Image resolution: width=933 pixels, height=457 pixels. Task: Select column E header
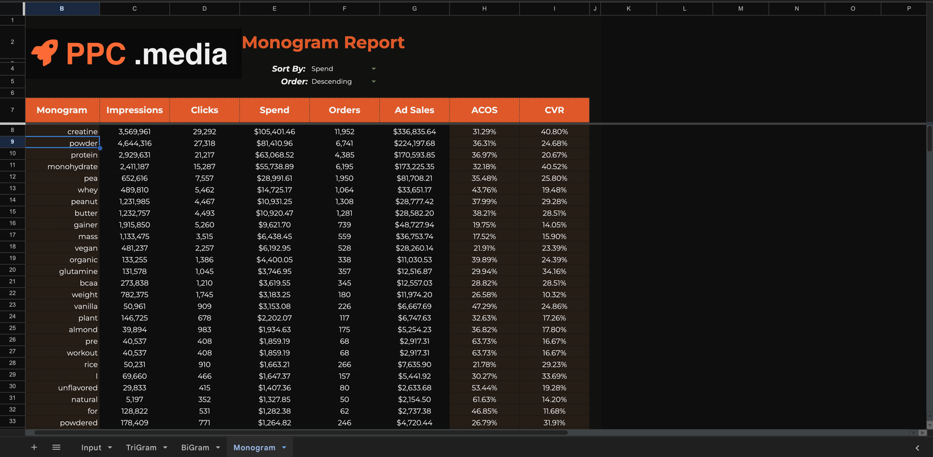pyautogui.click(x=275, y=9)
